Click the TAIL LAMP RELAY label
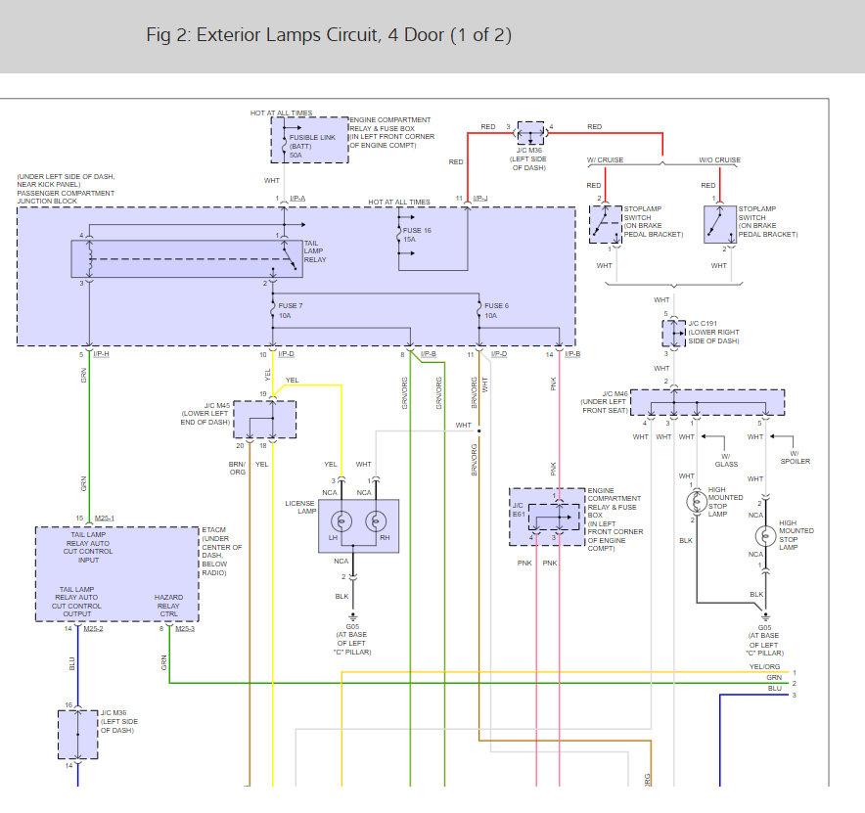Screen dimensions: 865x813 (315, 251)
